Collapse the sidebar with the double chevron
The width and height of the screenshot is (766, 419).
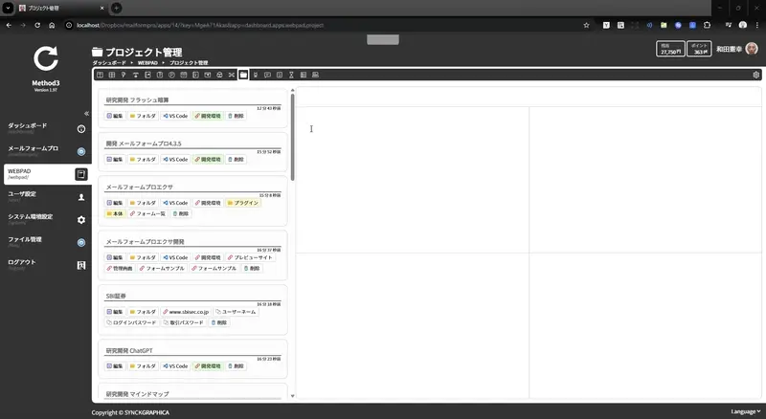(84, 113)
